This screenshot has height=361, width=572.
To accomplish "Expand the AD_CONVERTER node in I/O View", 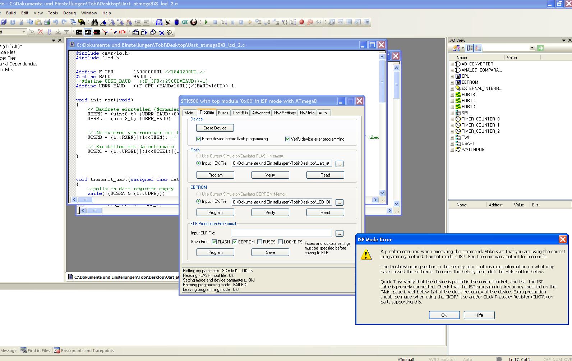I will [x=452, y=64].
